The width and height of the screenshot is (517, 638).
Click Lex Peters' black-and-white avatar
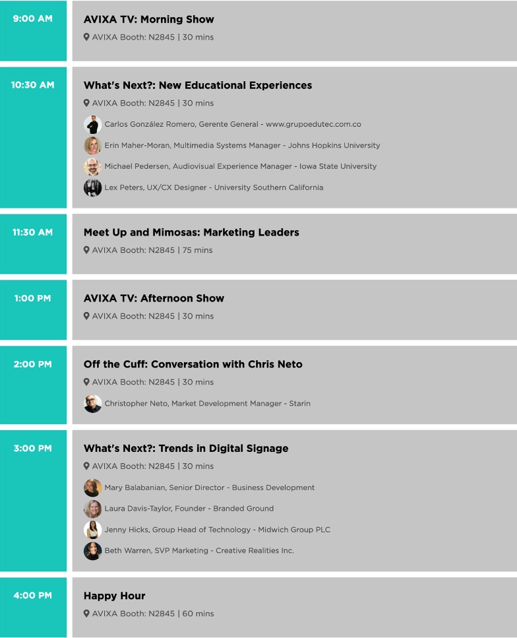pos(93,187)
